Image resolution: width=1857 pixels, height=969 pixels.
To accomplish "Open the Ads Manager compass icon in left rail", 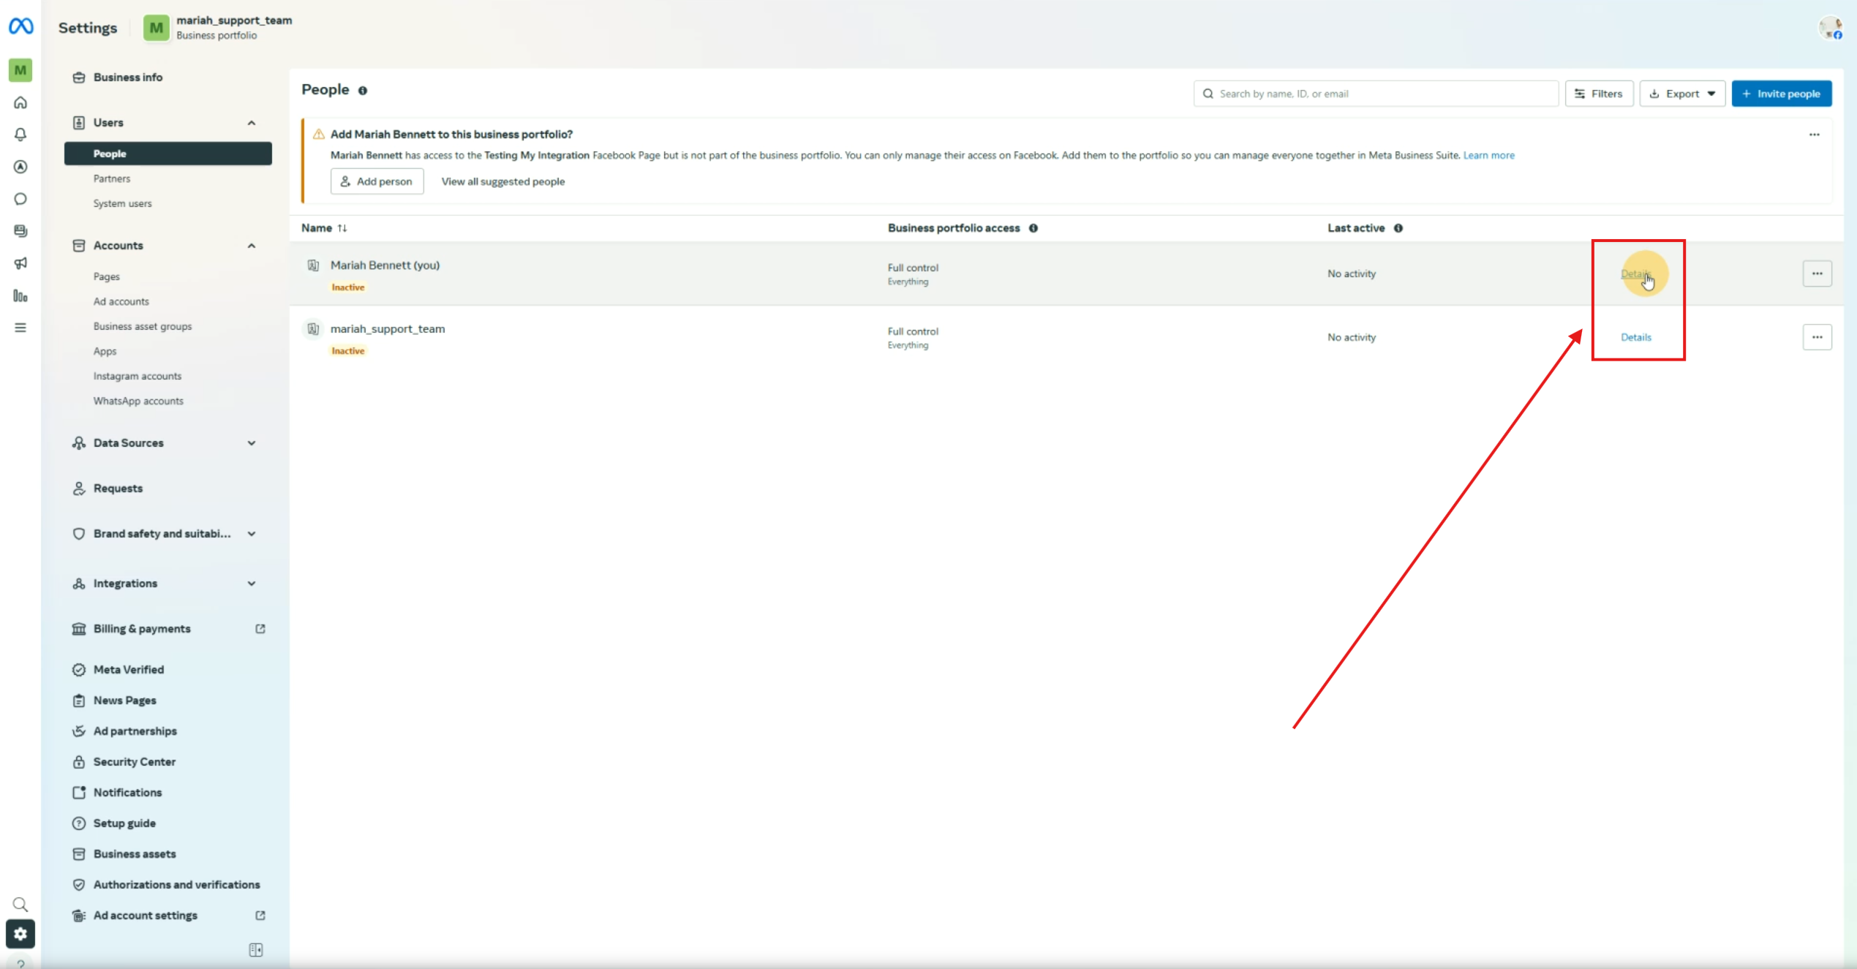I will click(x=20, y=167).
